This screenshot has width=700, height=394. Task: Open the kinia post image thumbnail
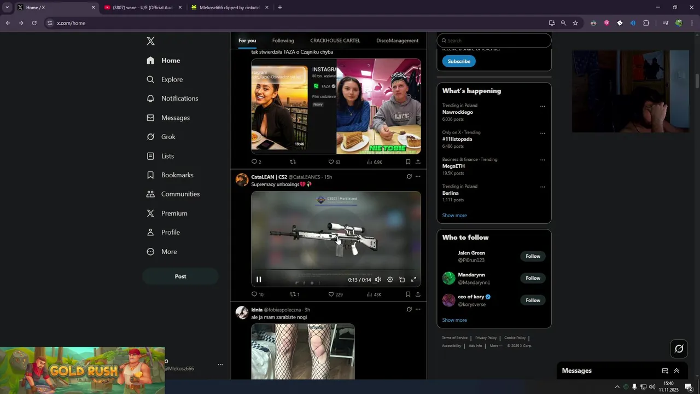point(303,352)
